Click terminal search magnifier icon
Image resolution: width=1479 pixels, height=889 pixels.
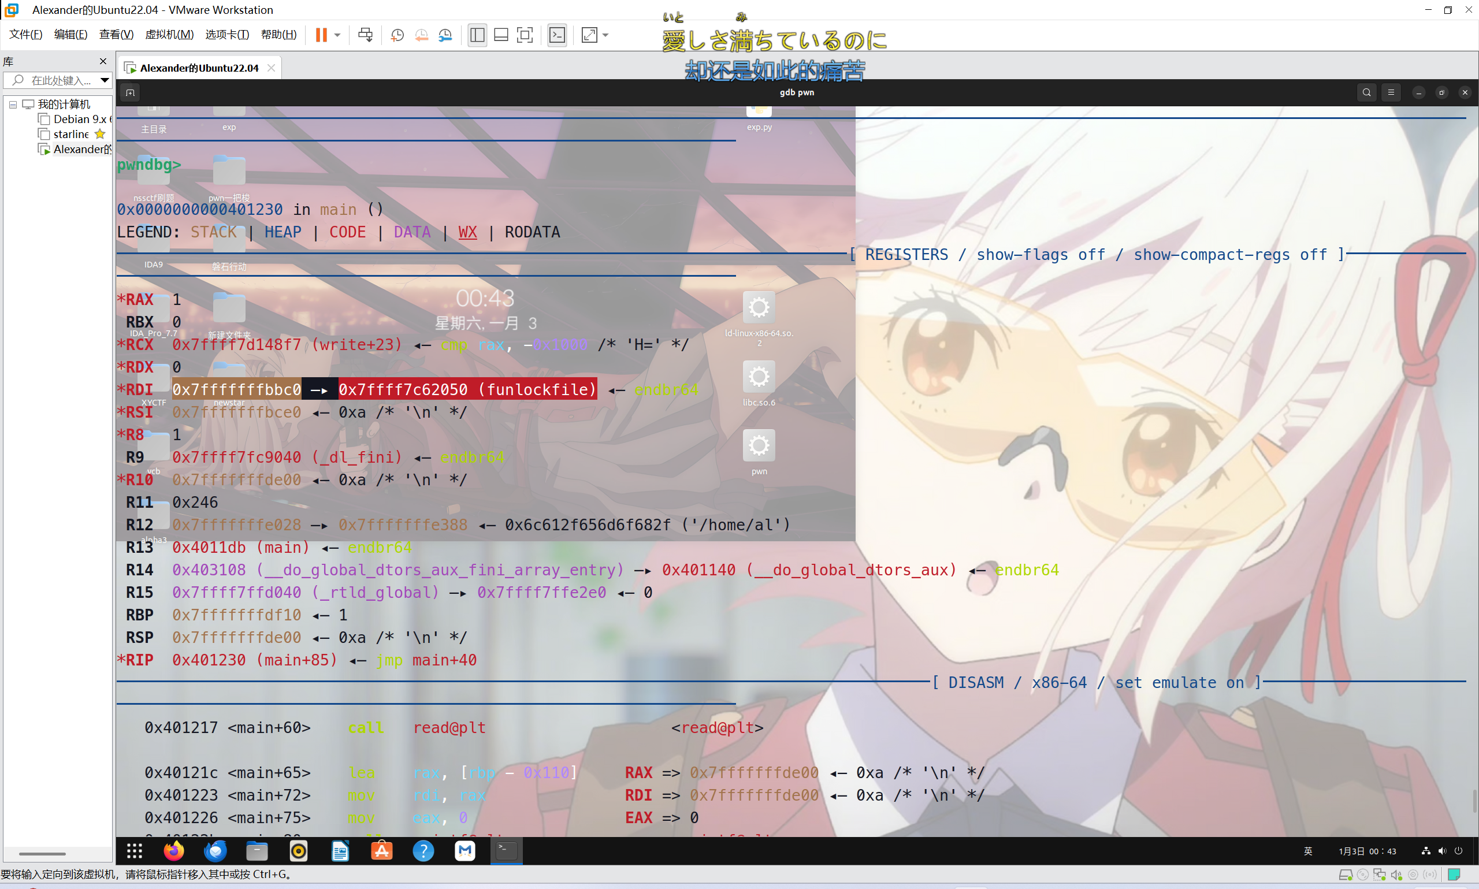pyautogui.click(x=1366, y=92)
